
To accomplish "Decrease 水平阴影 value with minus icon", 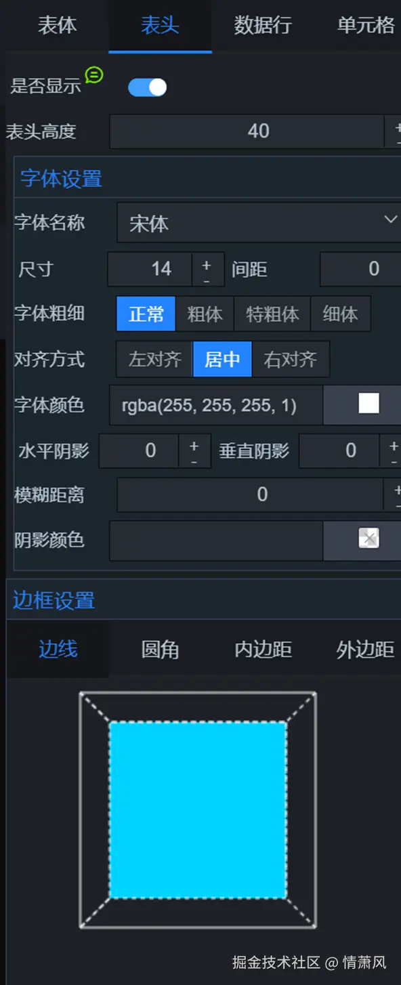I will [194, 461].
